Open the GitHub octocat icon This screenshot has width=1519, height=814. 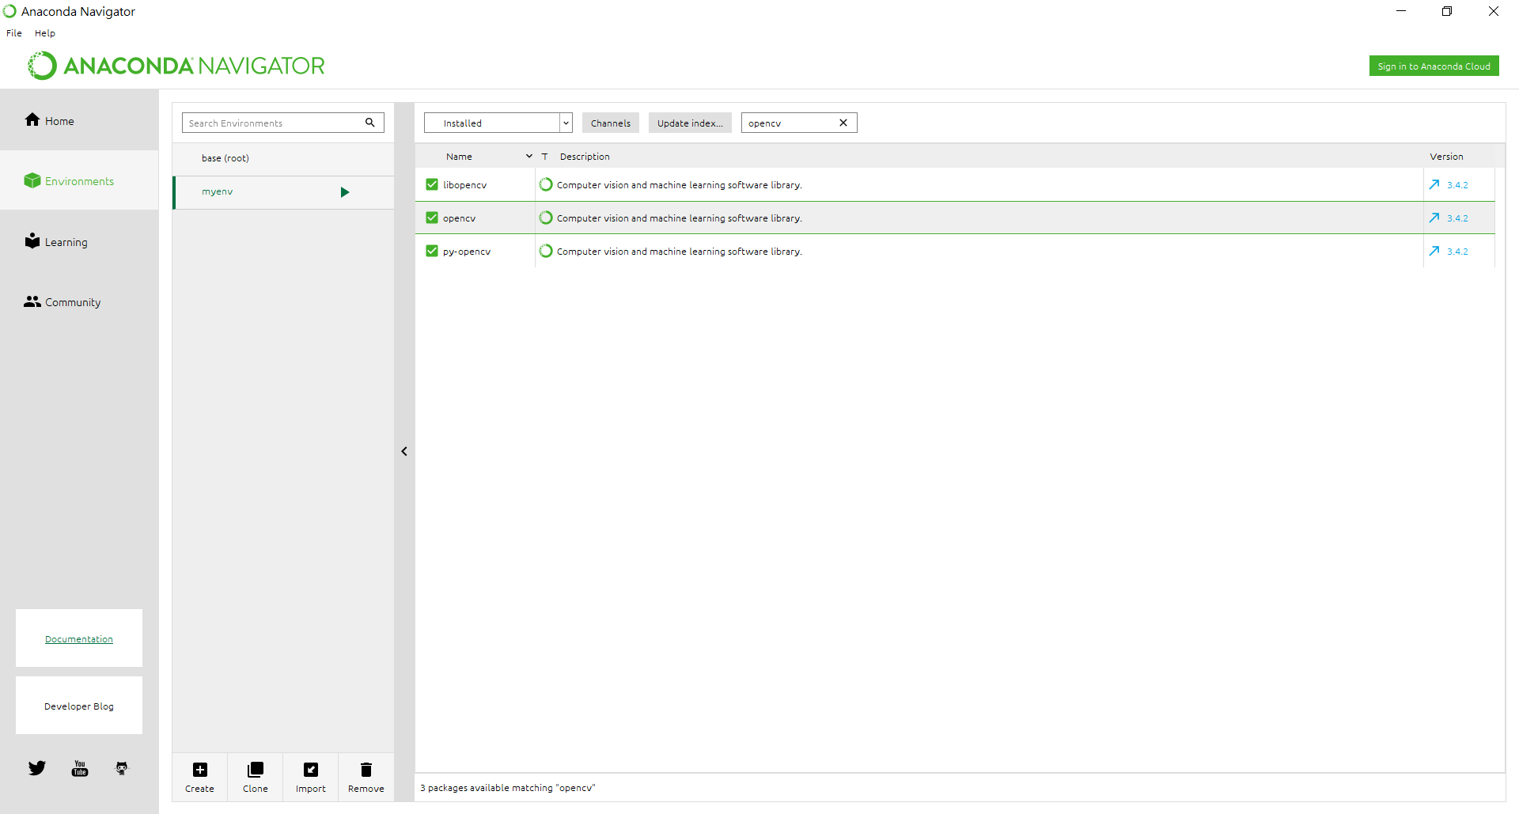[122, 768]
